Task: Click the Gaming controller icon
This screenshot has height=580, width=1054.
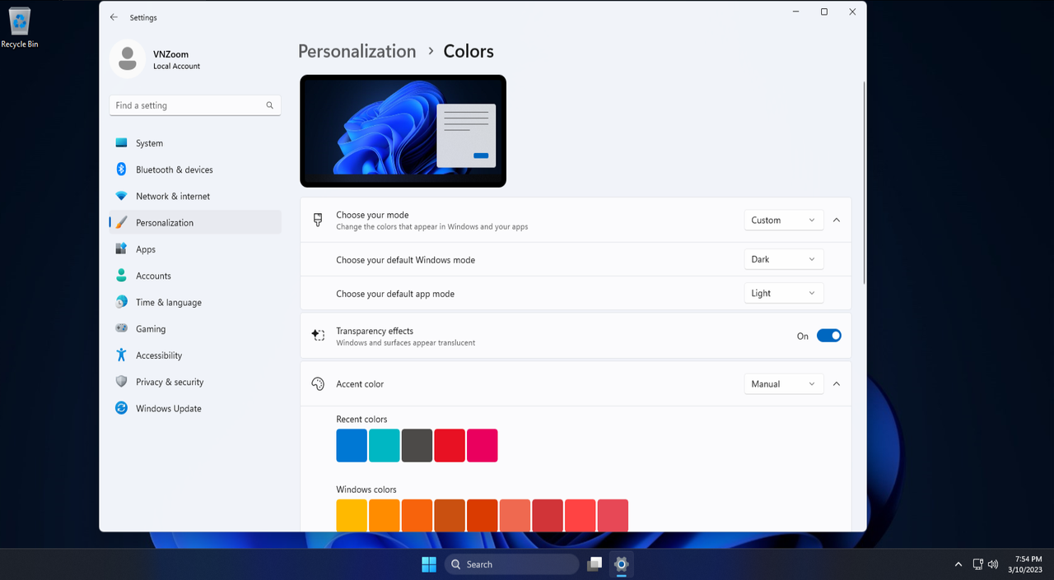Action: coord(121,328)
